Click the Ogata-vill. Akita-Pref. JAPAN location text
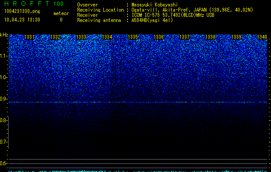This screenshot has height=172, width=271. [x=192, y=10]
